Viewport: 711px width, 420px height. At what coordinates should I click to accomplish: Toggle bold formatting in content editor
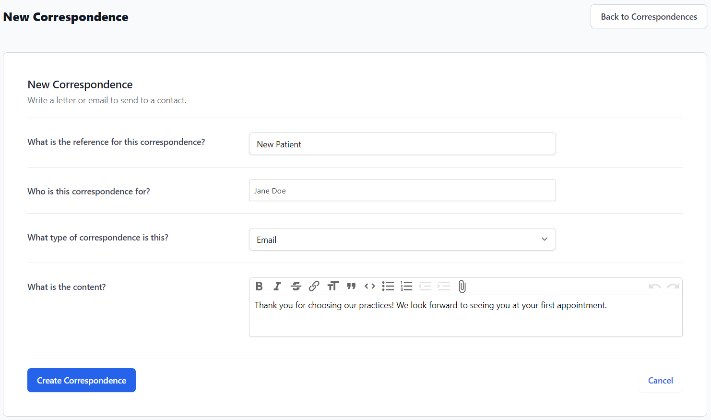click(x=259, y=287)
